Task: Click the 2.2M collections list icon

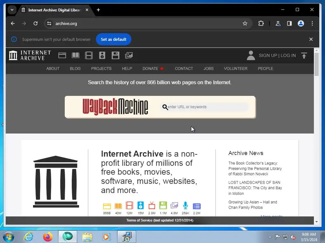Action: (x=197, y=206)
